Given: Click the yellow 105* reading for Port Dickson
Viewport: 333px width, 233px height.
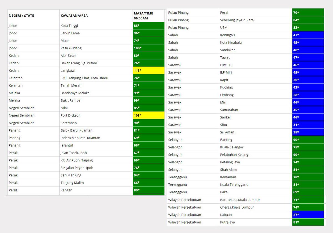Looking at the screenshot, I should [x=148, y=116].
